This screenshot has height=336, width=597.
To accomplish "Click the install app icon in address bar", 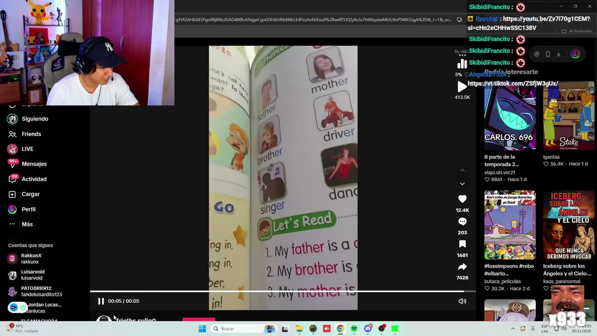I will [x=459, y=20].
